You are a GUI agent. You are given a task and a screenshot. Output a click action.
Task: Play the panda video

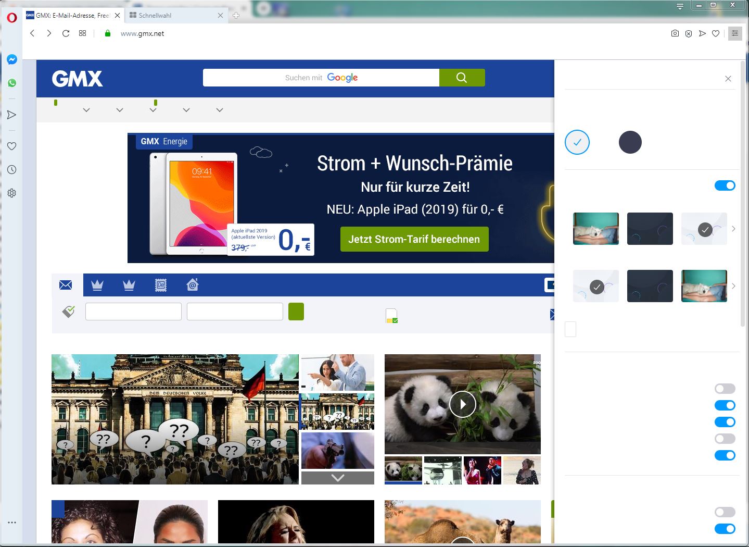463,404
